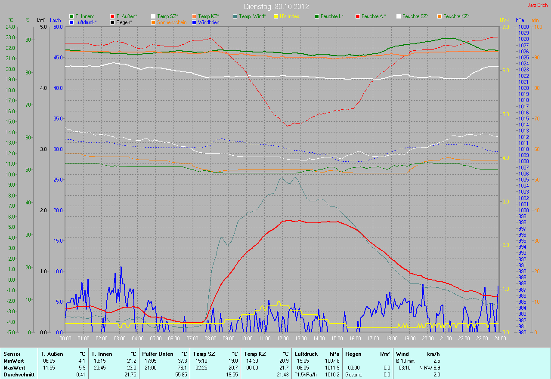
Task: Click the white Temp SZ legend square
Action: tap(153, 16)
